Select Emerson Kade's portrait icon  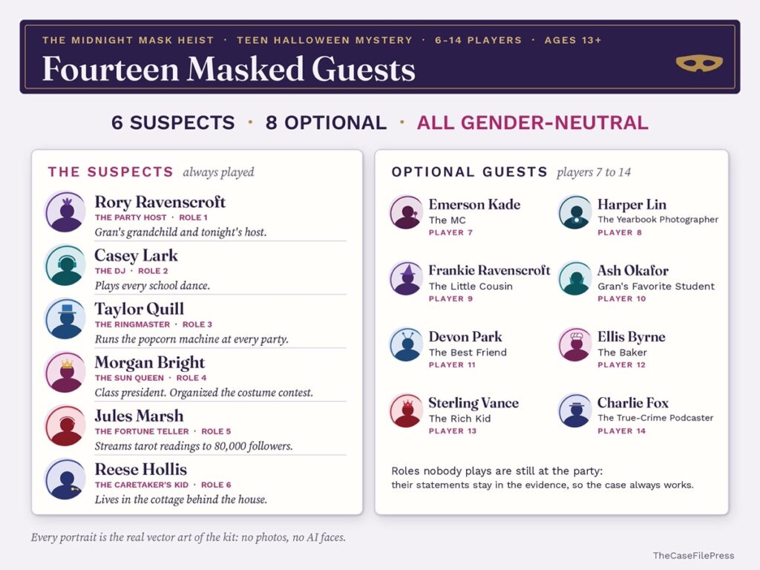[407, 212]
